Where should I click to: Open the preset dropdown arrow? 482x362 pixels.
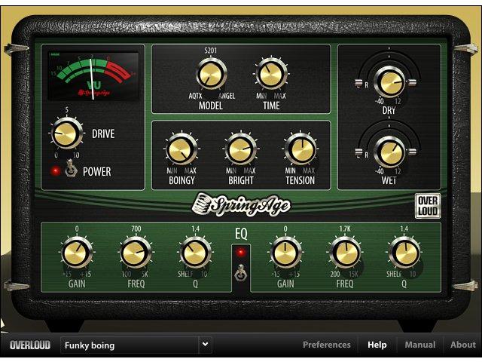(x=205, y=345)
